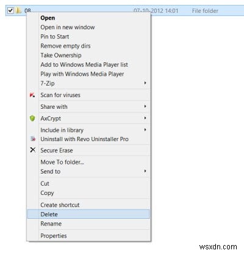Expand the Send to submenu arrow
The width and height of the screenshot is (244, 253).
(145, 171)
